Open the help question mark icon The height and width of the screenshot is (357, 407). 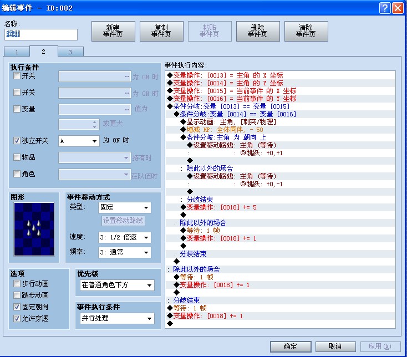[x=385, y=8]
